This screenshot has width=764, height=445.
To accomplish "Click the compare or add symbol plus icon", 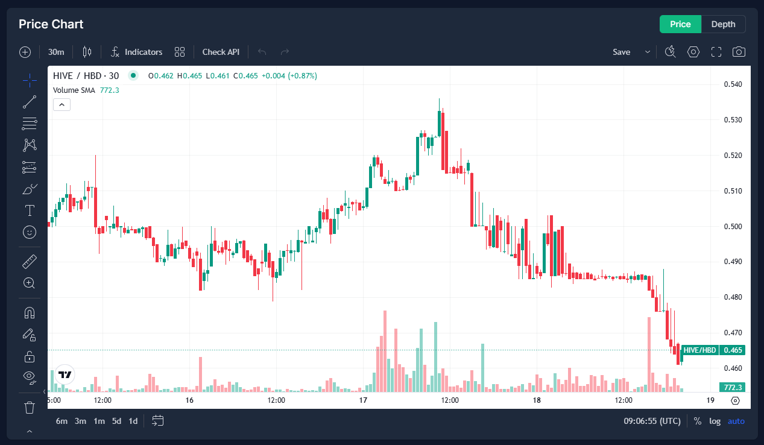I will [25, 52].
